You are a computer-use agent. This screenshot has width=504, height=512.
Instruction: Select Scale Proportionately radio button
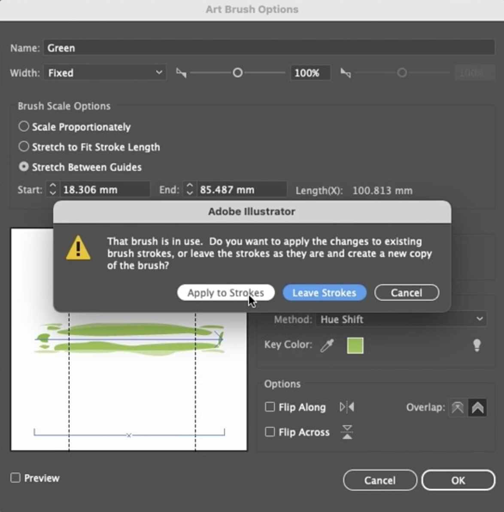point(24,126)
